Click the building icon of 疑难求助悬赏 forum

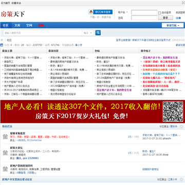(x=5, y=137)
